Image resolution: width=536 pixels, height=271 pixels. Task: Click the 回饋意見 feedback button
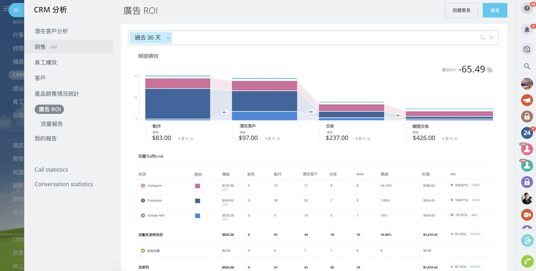(x=461, y=10)
